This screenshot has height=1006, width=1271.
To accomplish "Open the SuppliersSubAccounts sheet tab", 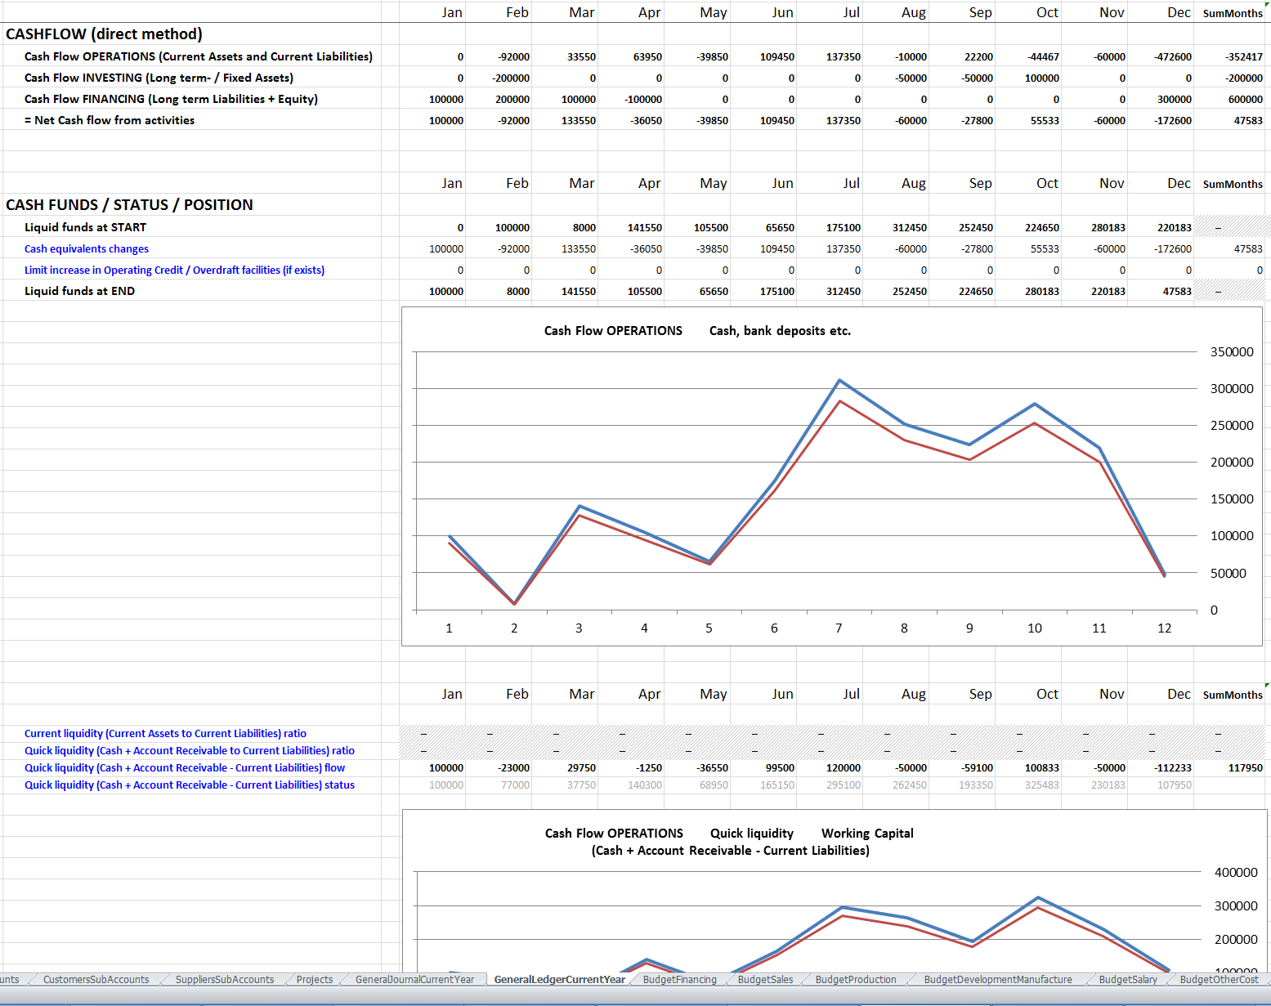I will pyautogui.click(x=224, y=979).
